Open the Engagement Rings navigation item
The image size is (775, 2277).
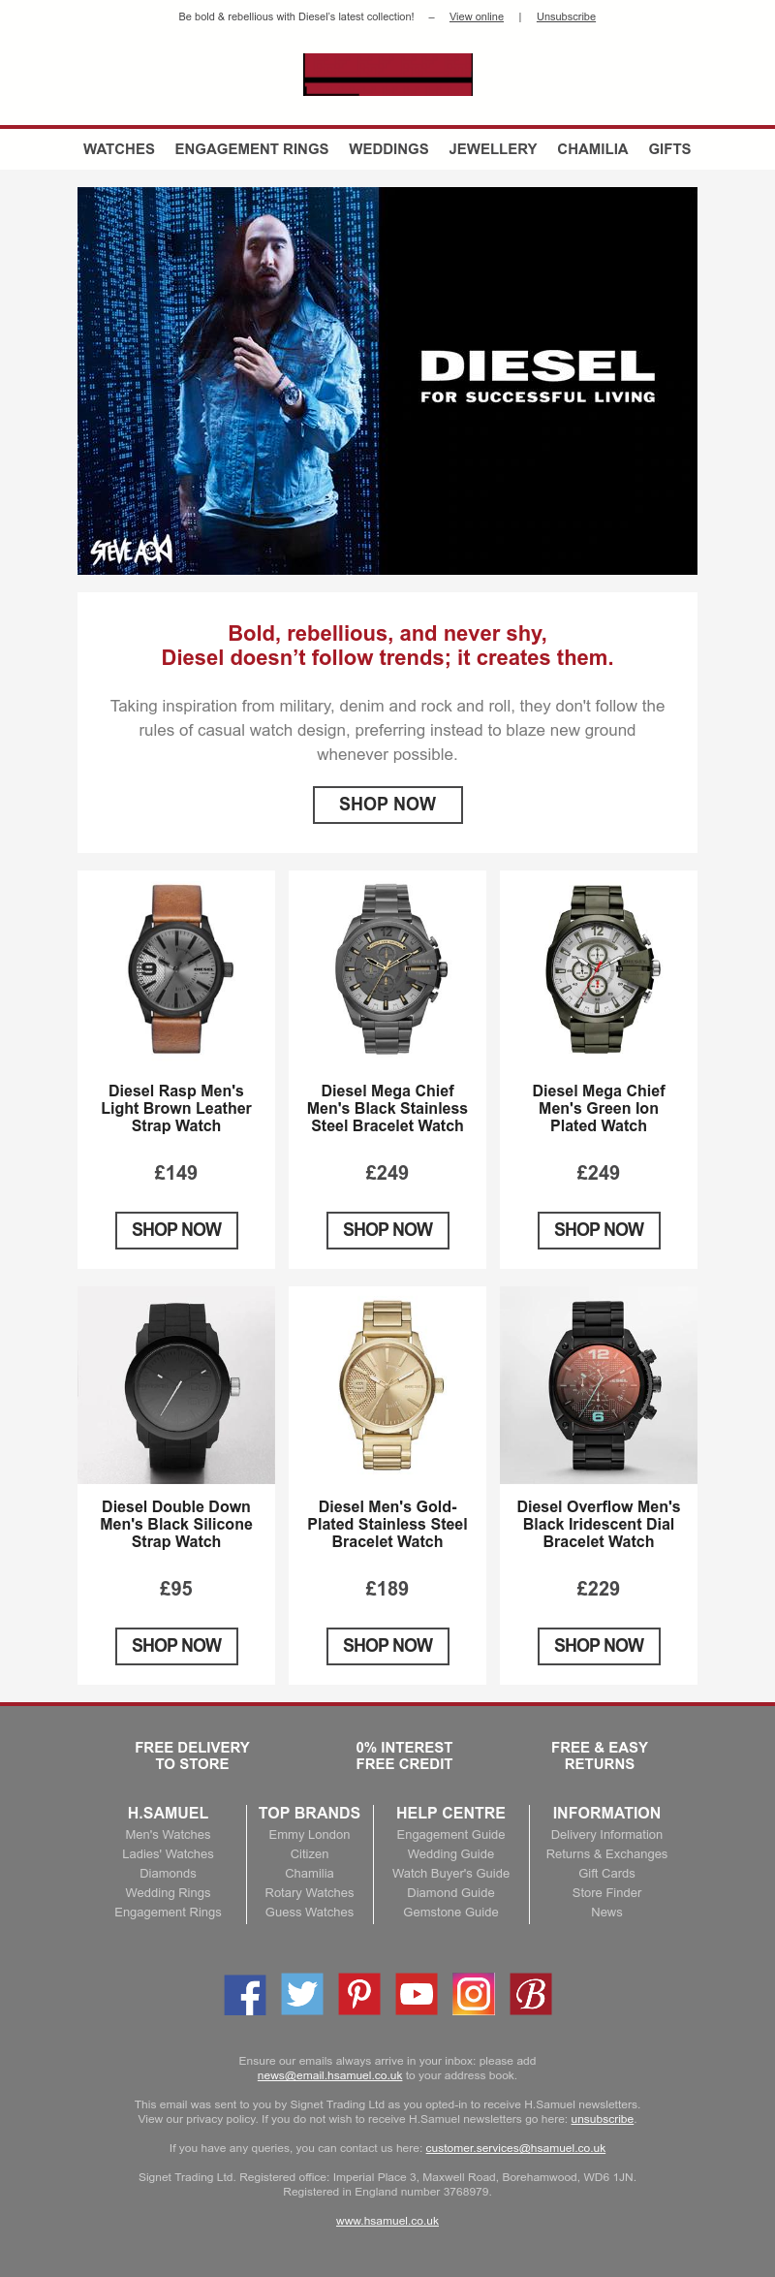(x=252, y=149)
